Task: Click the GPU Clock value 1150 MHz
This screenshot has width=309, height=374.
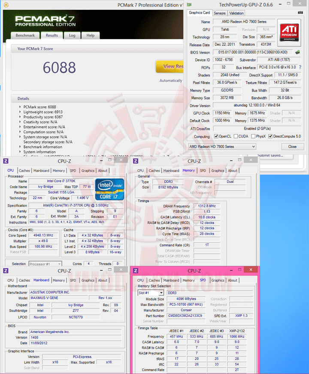Action: tap(222, 113)
